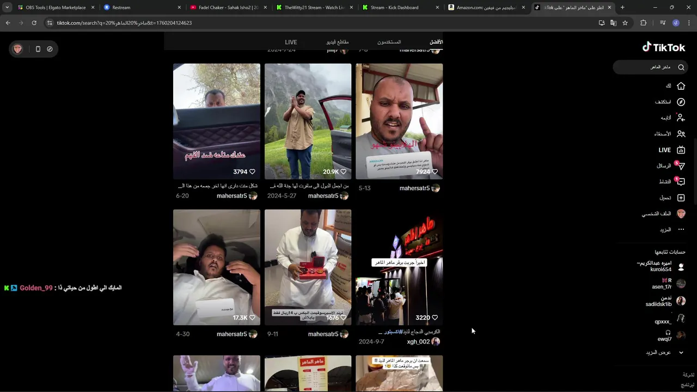Click the Chrome back arrow
This screenshot has width=697, height=392.
(x=8, y=23)
